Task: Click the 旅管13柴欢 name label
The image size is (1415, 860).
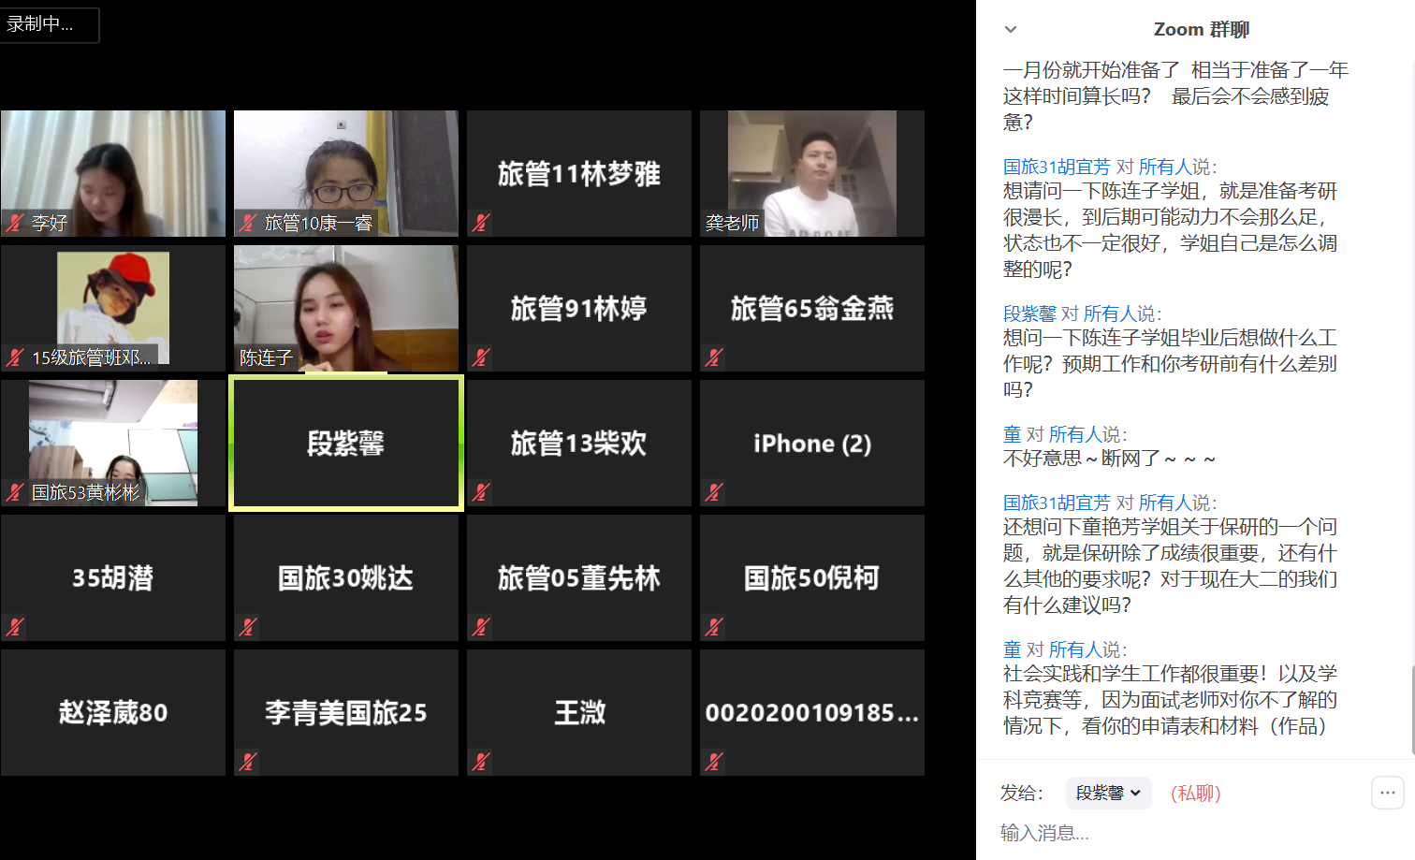Action: (x=579, y=443)
